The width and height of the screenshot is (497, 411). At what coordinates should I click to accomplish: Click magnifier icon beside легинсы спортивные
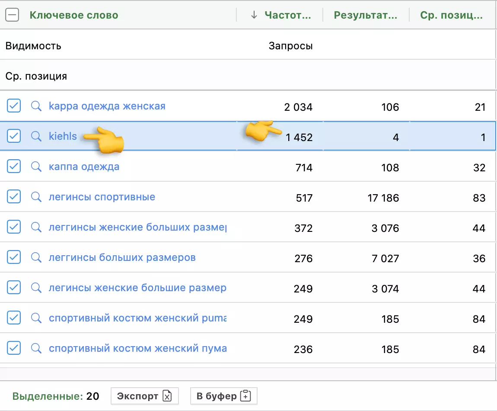36,197
